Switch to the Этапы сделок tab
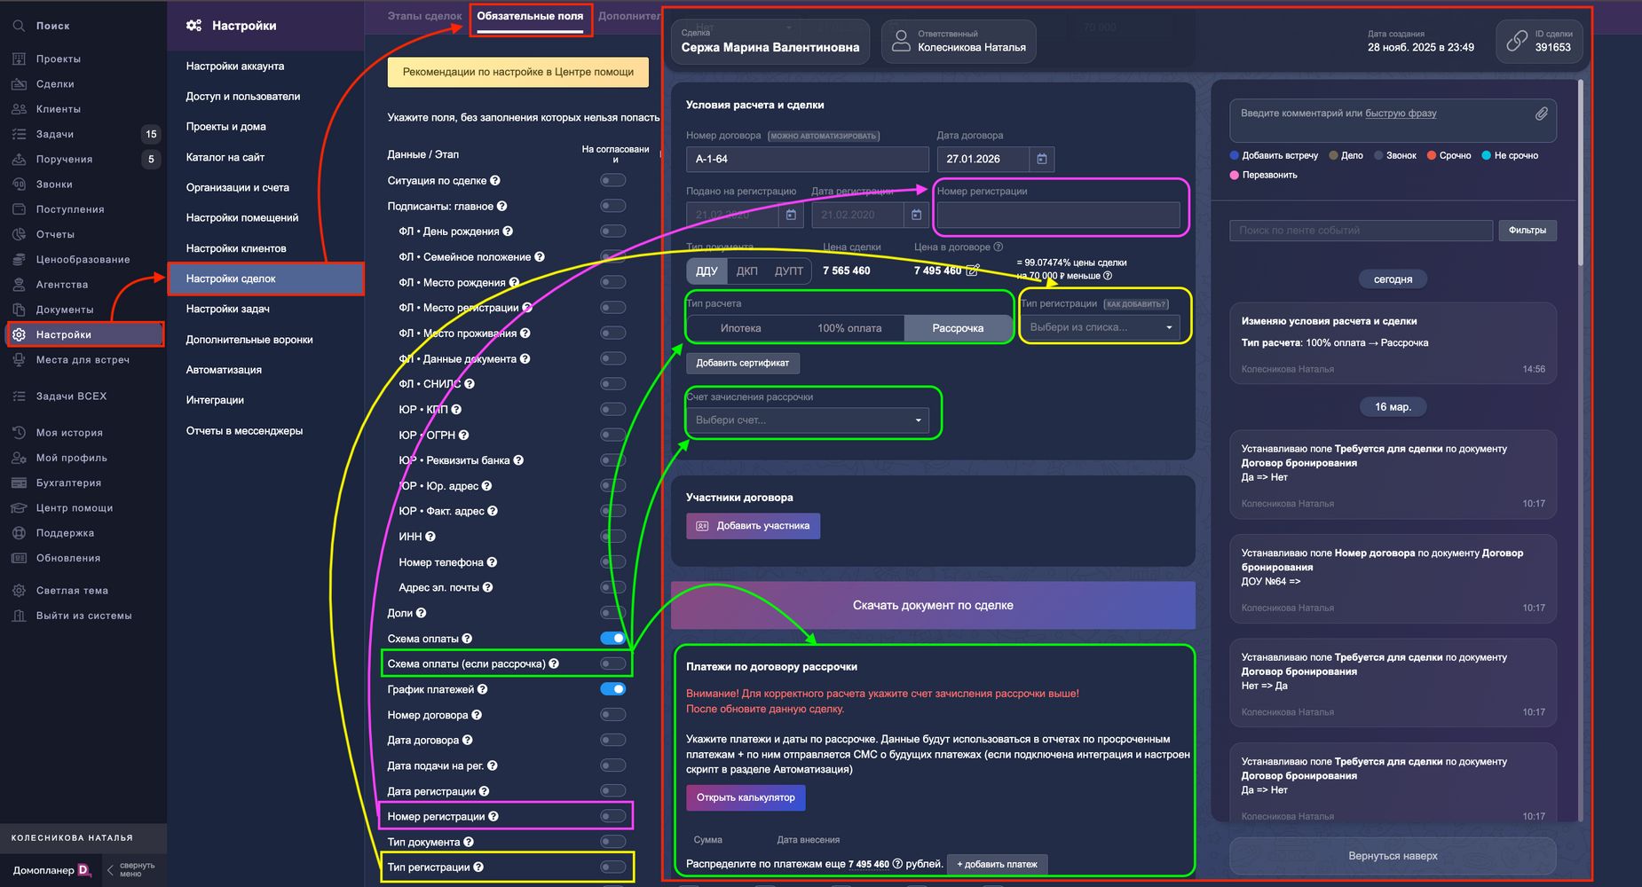This screenshot has height=887, width=1642. click(424, 16)
